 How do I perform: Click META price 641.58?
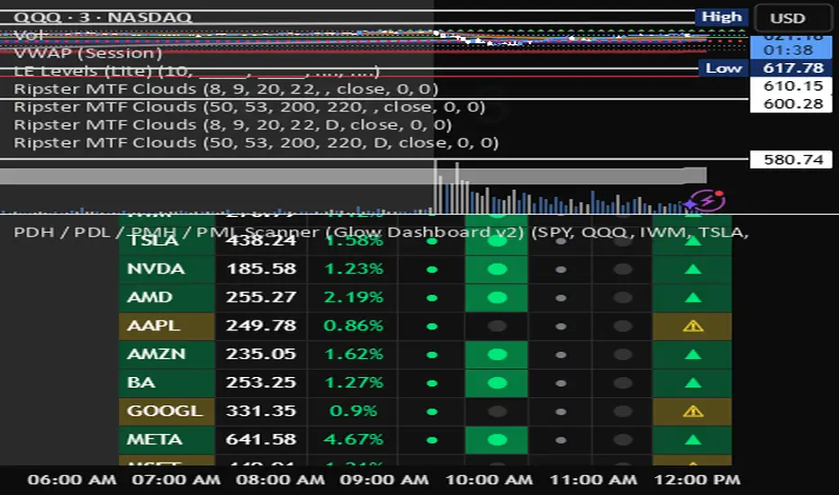coord(261,439)
